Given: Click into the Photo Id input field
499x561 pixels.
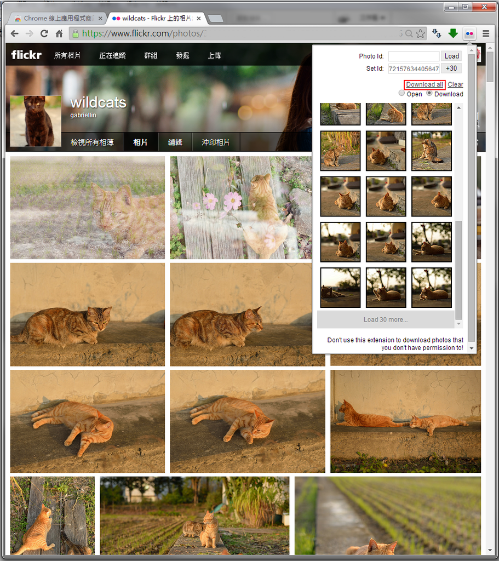Looking at the screenshot, I should (x=414, y=56).
